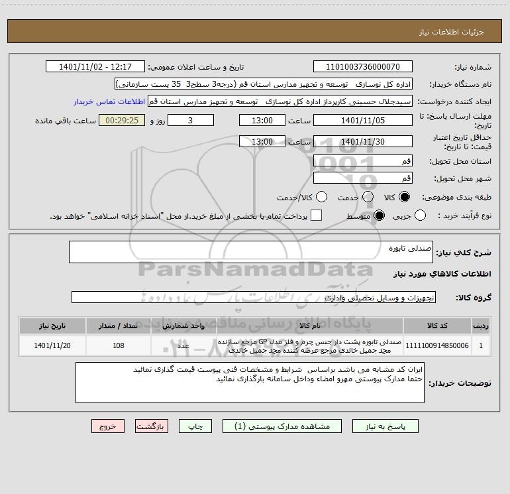The image size is (510, 494).
Task: Click the پاسخ به نیاز button
Action: [385, 426]
